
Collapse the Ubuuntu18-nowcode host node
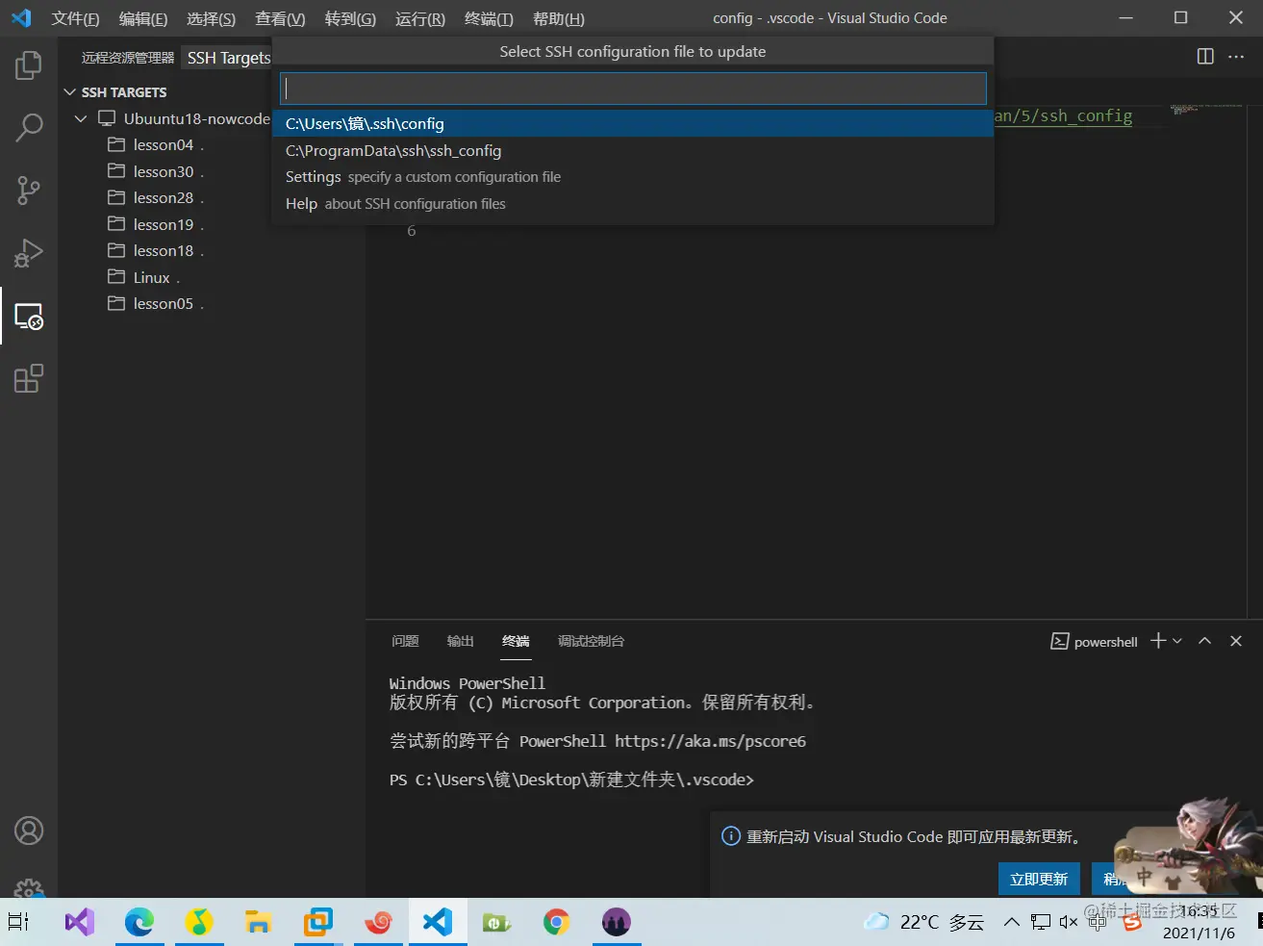(x=81, y=118)
